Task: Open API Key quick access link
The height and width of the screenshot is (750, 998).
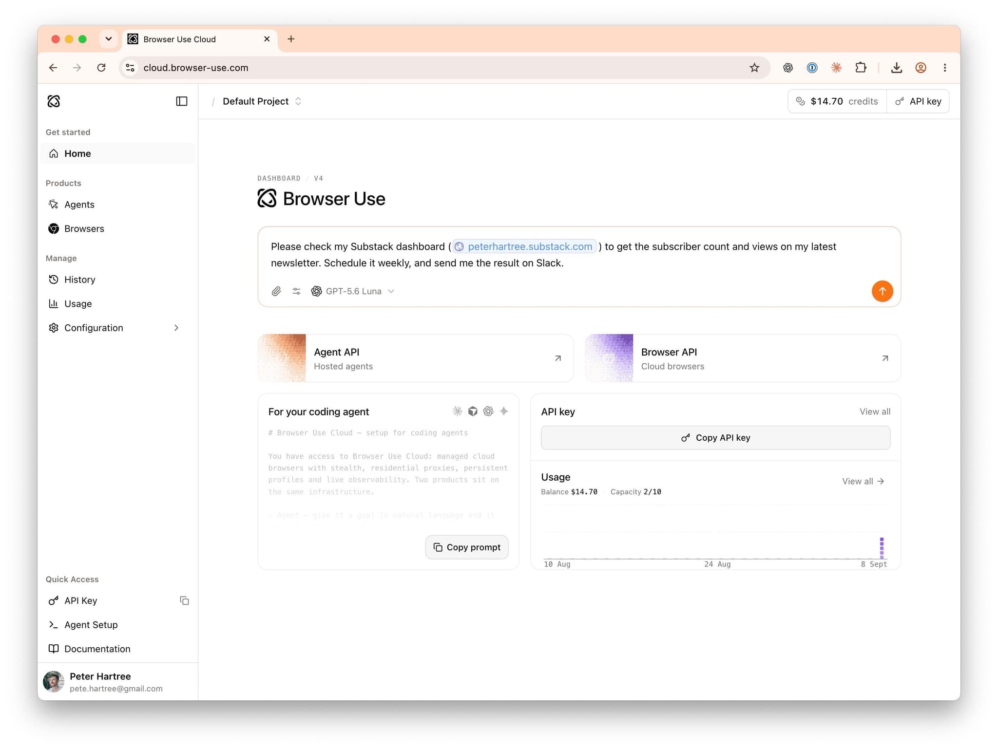Action: 80,600
